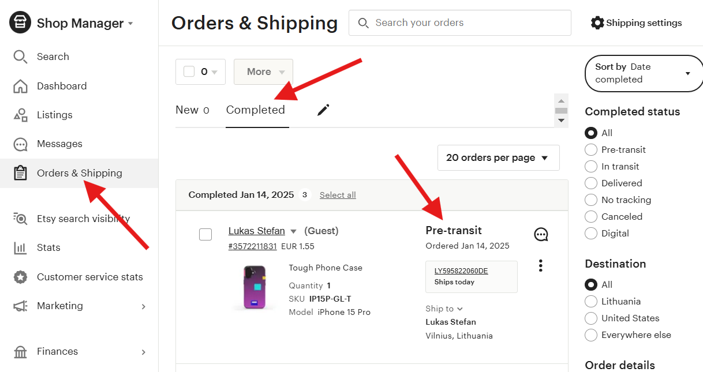Switch to the New orders tab
Screen dimensions: 703x372
pyautogui.click(x=189, y=110)
